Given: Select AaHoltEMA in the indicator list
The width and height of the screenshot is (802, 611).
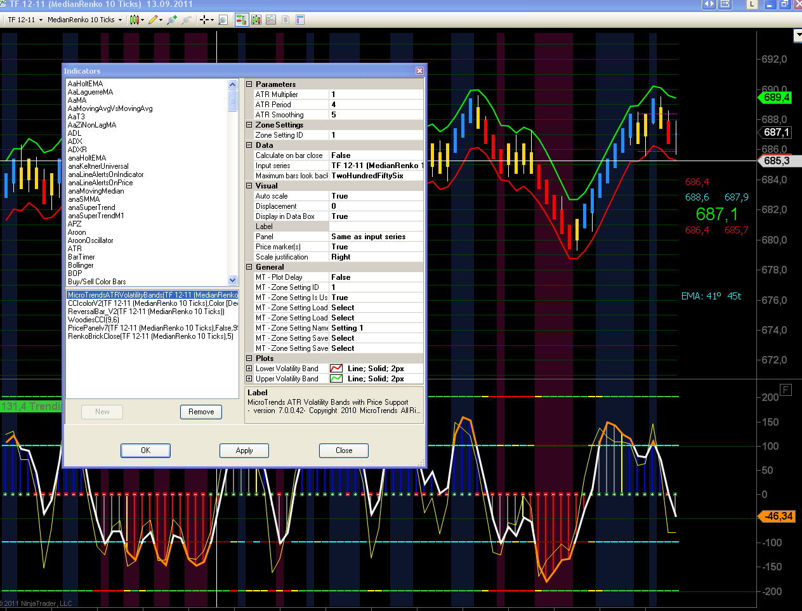Looking at the screenshot, I should click(85, 84).
